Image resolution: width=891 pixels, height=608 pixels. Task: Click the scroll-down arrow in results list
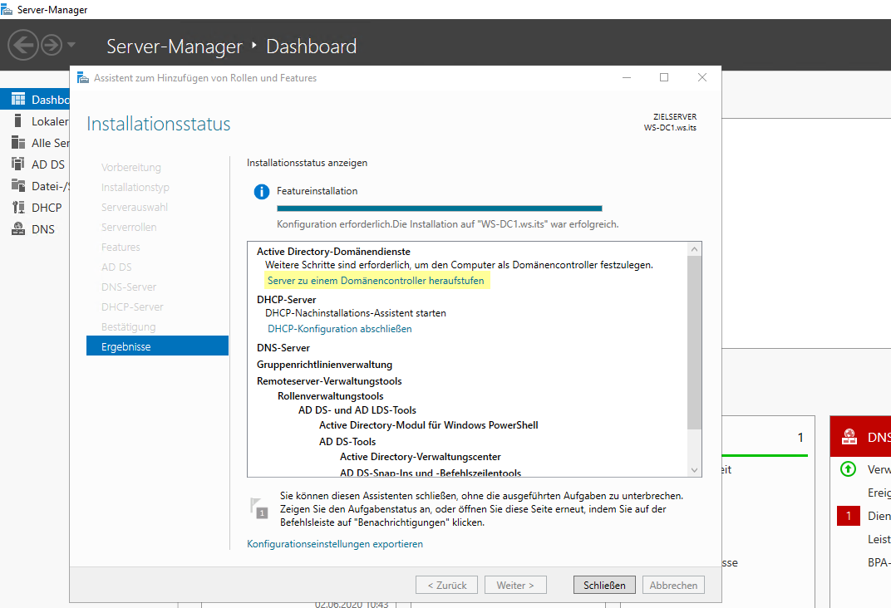pos(694,469)
